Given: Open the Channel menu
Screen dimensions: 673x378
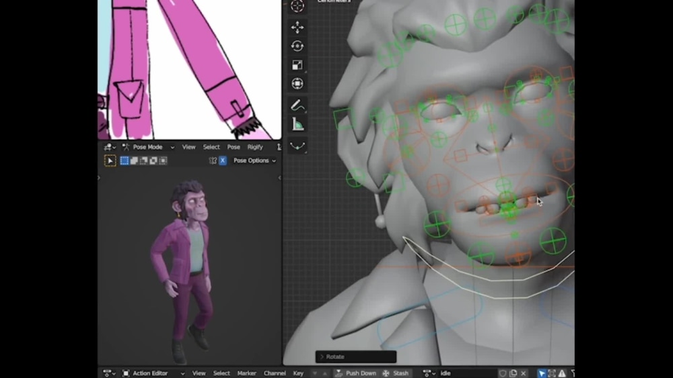Looking at the screenshot, I should click(x=275, y=373).
